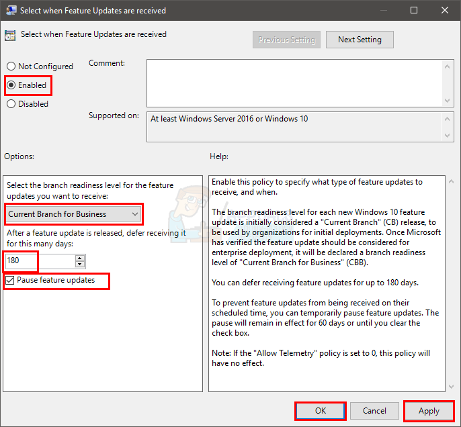This screenshot has width=461, height=427.
Task: Click the OK button
Action: point(320,411)
